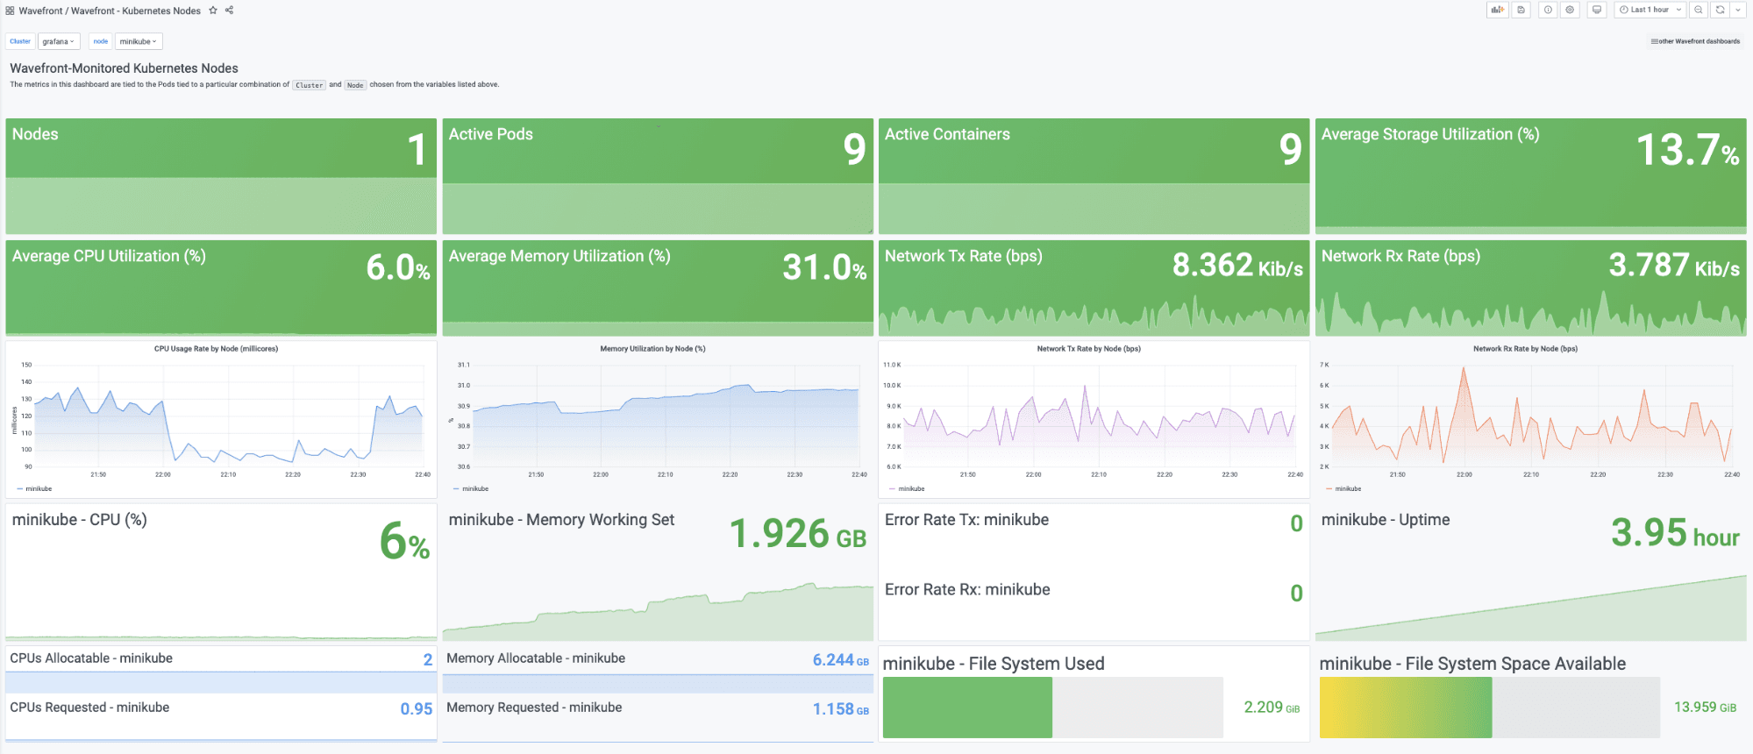Open the dashboard grid icon beside Wavefront

[x=10, y=11]
